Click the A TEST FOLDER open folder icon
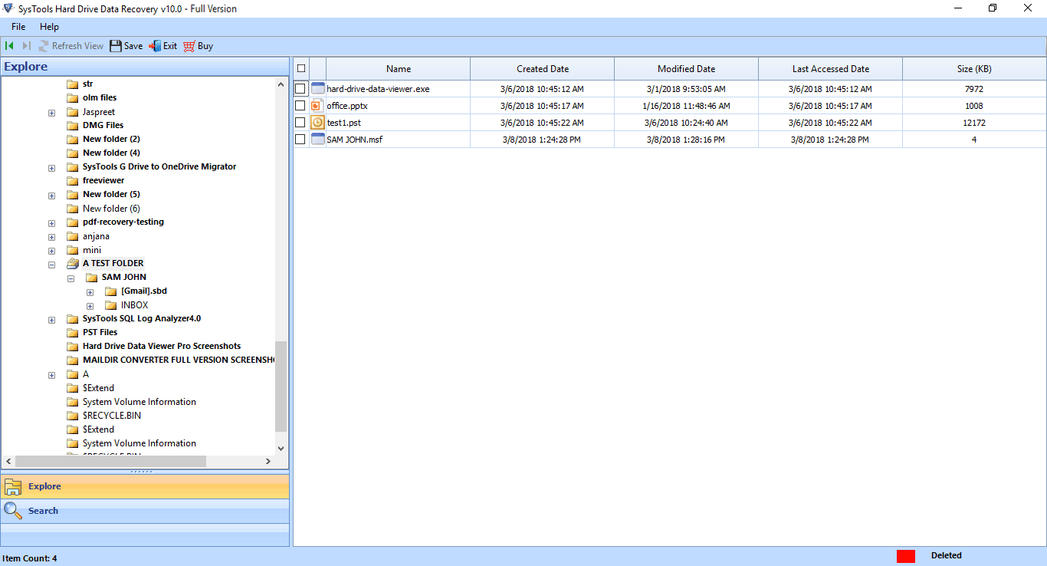The height and width of the screenshot is (566, 1047). tap(73, 264)
